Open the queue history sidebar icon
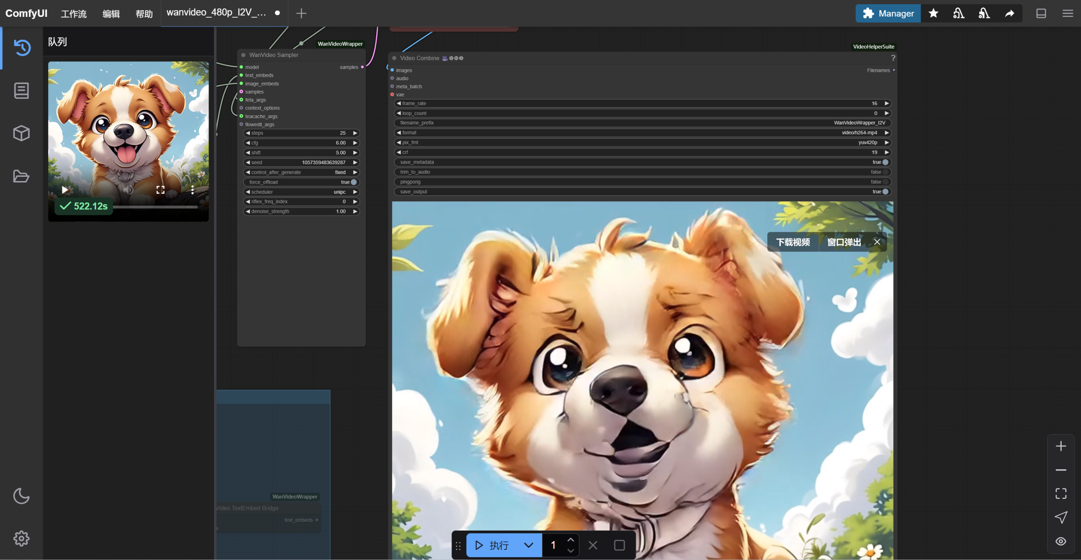The height and width of the screenshot is (560, 1081). [22, 47]
